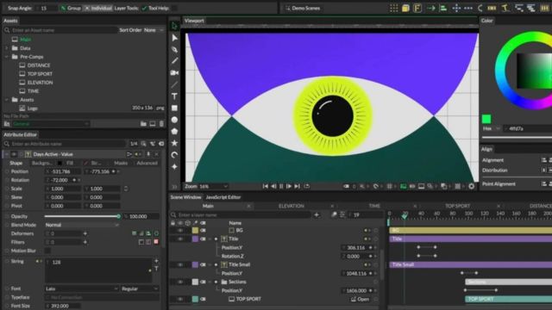Click the yellow F icon in top toolbar
Screen dimensions: 552x310
[x=417, y=8]
